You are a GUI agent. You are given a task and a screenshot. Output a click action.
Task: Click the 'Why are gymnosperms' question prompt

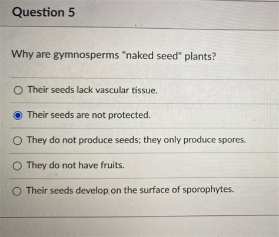pyautogui.click(x=114, y=55)
